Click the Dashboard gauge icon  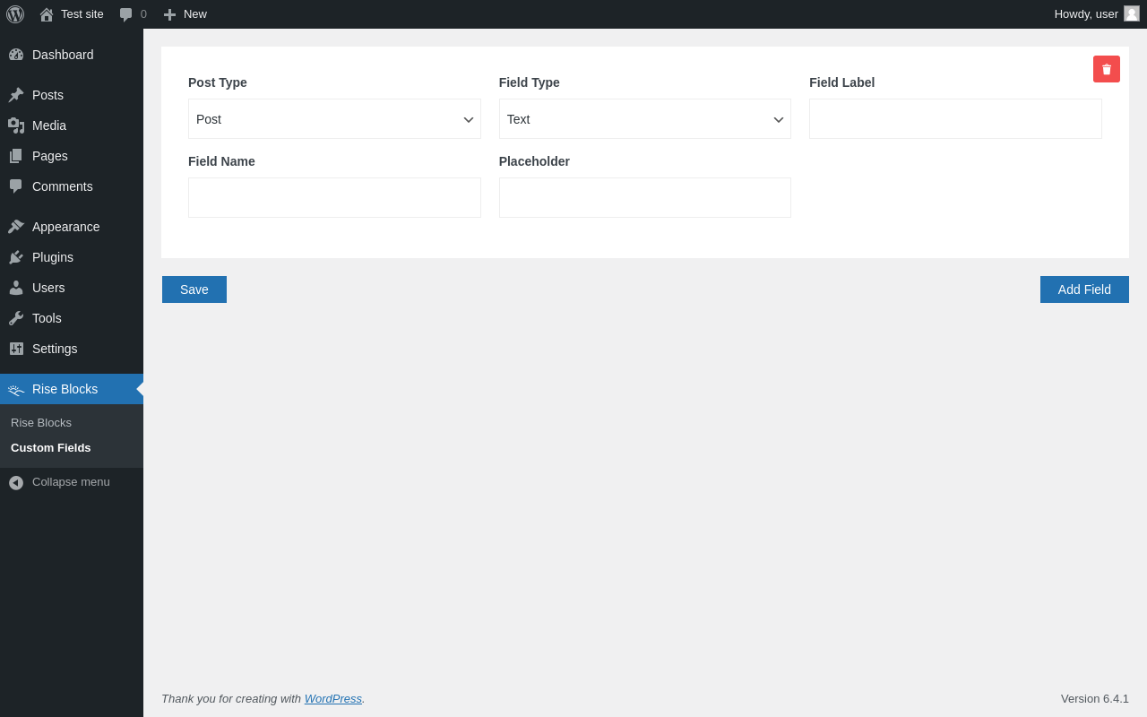coord(16,55)
